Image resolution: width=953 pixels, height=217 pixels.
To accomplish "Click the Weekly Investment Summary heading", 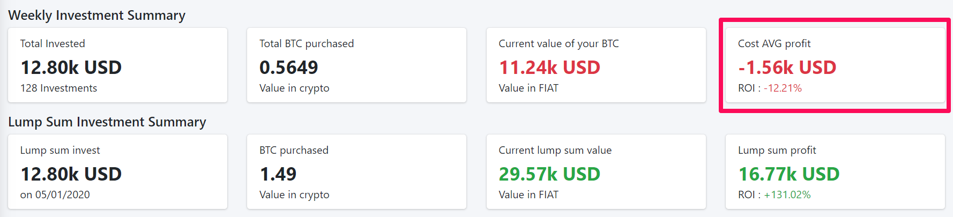I will pyautogui.click(x=96, y=16).
